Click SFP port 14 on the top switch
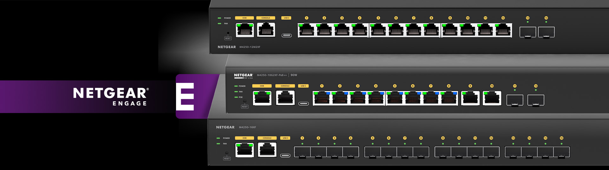The height and width of the screenshot is (170, 609). pyautogui.click(x=546, y=32)
